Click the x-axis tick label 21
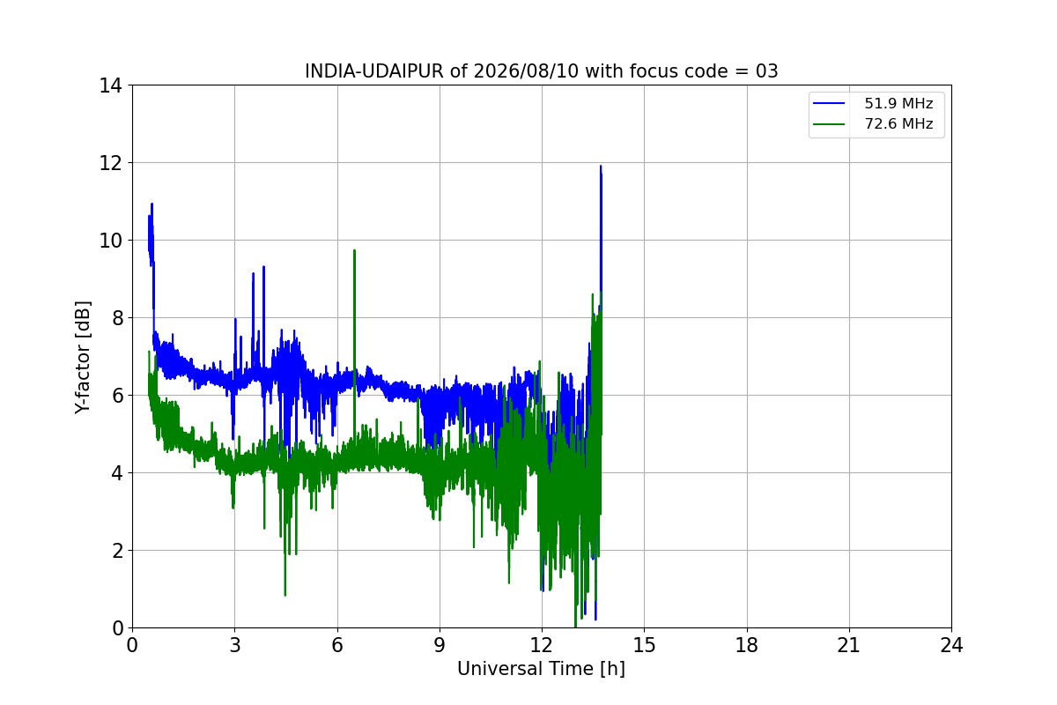Screen dimensions: 1057x705 pyautogui.click(x=849, y=645)
